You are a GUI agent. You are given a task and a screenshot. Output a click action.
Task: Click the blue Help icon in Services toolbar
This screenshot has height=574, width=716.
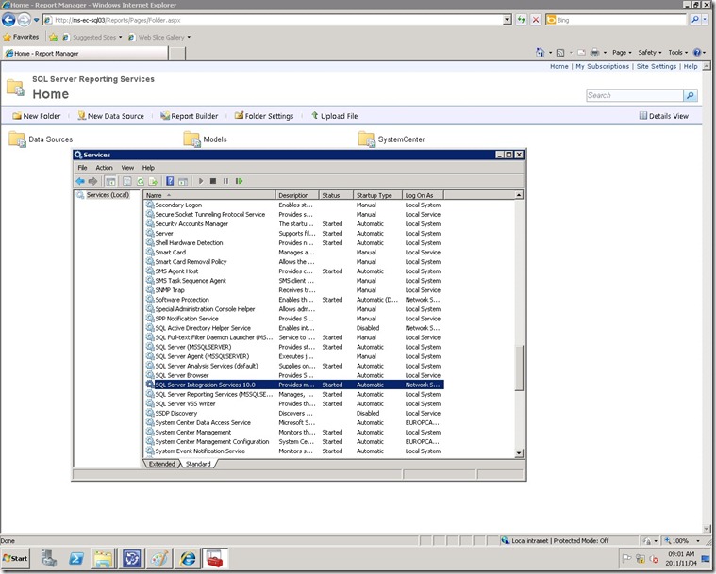[170, 181]
